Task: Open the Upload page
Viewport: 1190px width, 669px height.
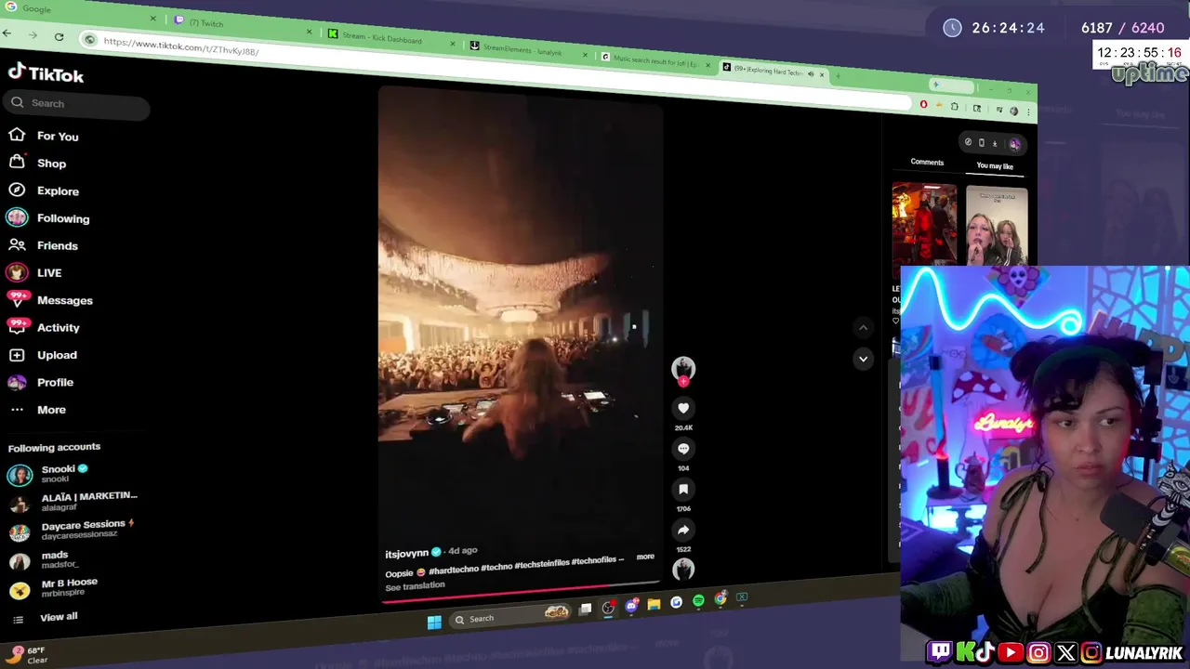Action: 43,355
